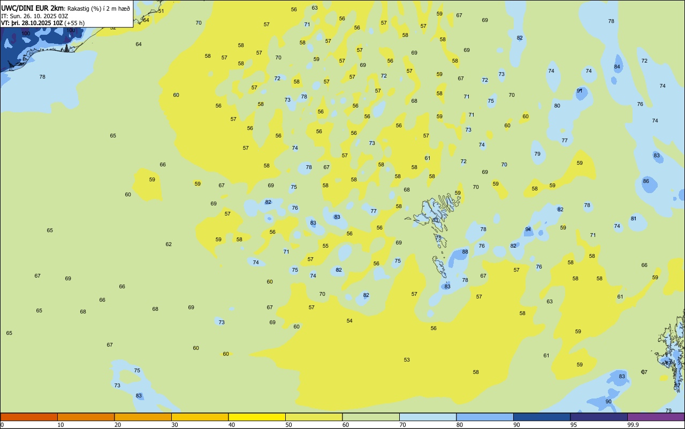Viewport: 685px width, 429px height.
Task: Select the humidity value 94 on the map
Action: 528,229
